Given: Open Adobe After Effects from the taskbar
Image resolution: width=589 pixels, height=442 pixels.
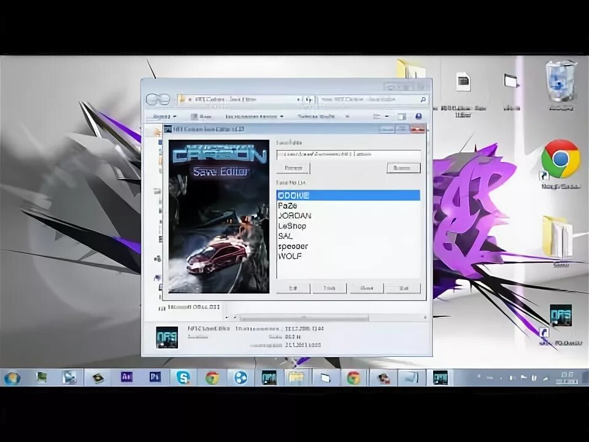Looking at the screenshot, I should [x=127, y=378].
